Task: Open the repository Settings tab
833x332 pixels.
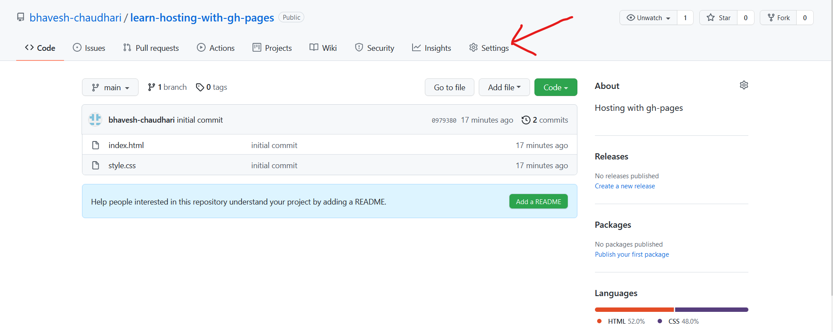Action: pyautogui.click(x=489, y=48)
